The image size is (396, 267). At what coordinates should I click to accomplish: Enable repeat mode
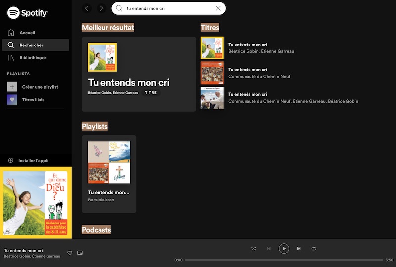point(314,249)
